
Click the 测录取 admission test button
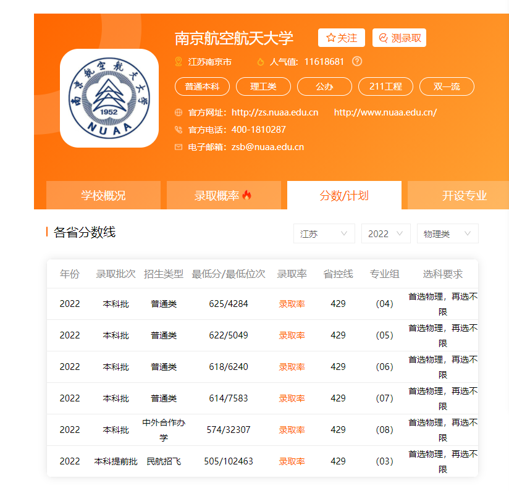[x=399, y=38]
